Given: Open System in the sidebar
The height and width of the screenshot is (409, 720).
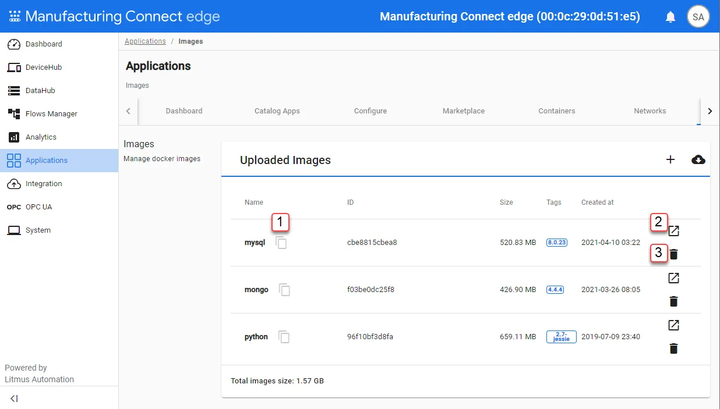Looking at the screenshot, I should 38,230.
